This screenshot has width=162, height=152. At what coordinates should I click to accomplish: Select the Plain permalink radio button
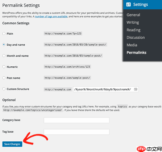coord(4,34)
